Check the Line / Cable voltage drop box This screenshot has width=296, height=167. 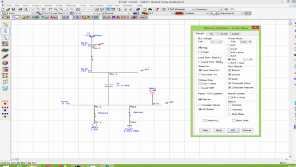click(200, 83)
